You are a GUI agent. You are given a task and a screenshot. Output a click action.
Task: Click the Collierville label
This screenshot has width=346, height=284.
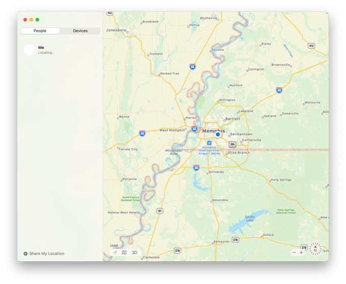(251, 140)
